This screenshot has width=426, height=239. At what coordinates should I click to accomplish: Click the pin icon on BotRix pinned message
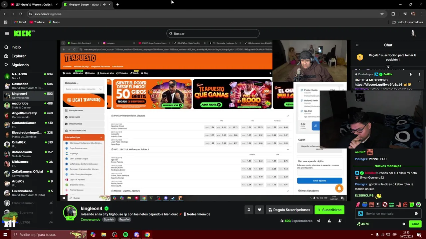pos(411,74)
